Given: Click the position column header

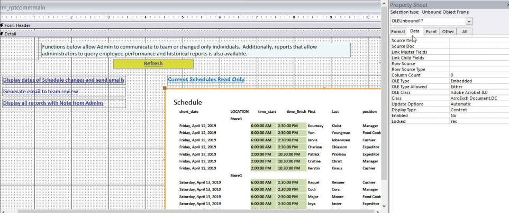Looking at the screenshot, I should point(370,112).
